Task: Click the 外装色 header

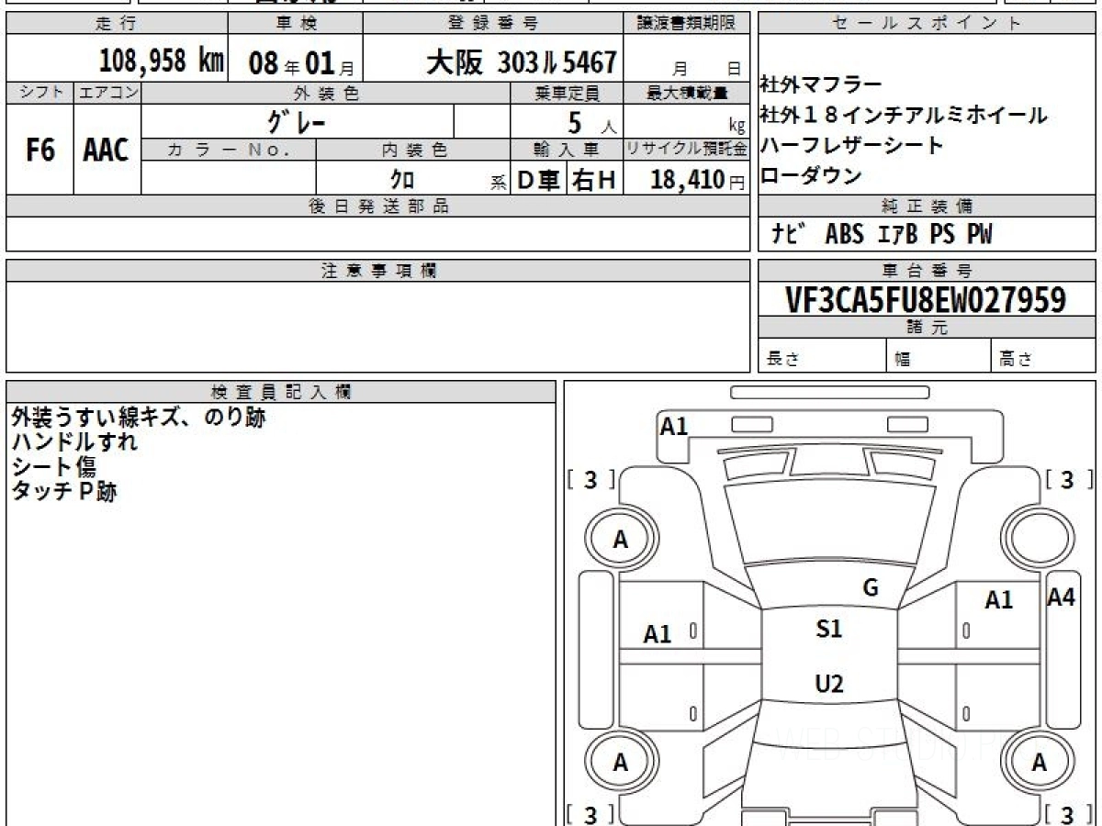Action: (x=326, y=93)
